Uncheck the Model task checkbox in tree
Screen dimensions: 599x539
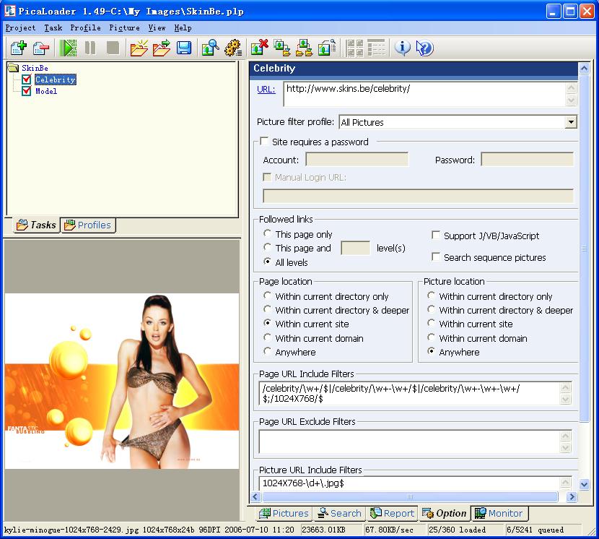[x=27, y=91]
